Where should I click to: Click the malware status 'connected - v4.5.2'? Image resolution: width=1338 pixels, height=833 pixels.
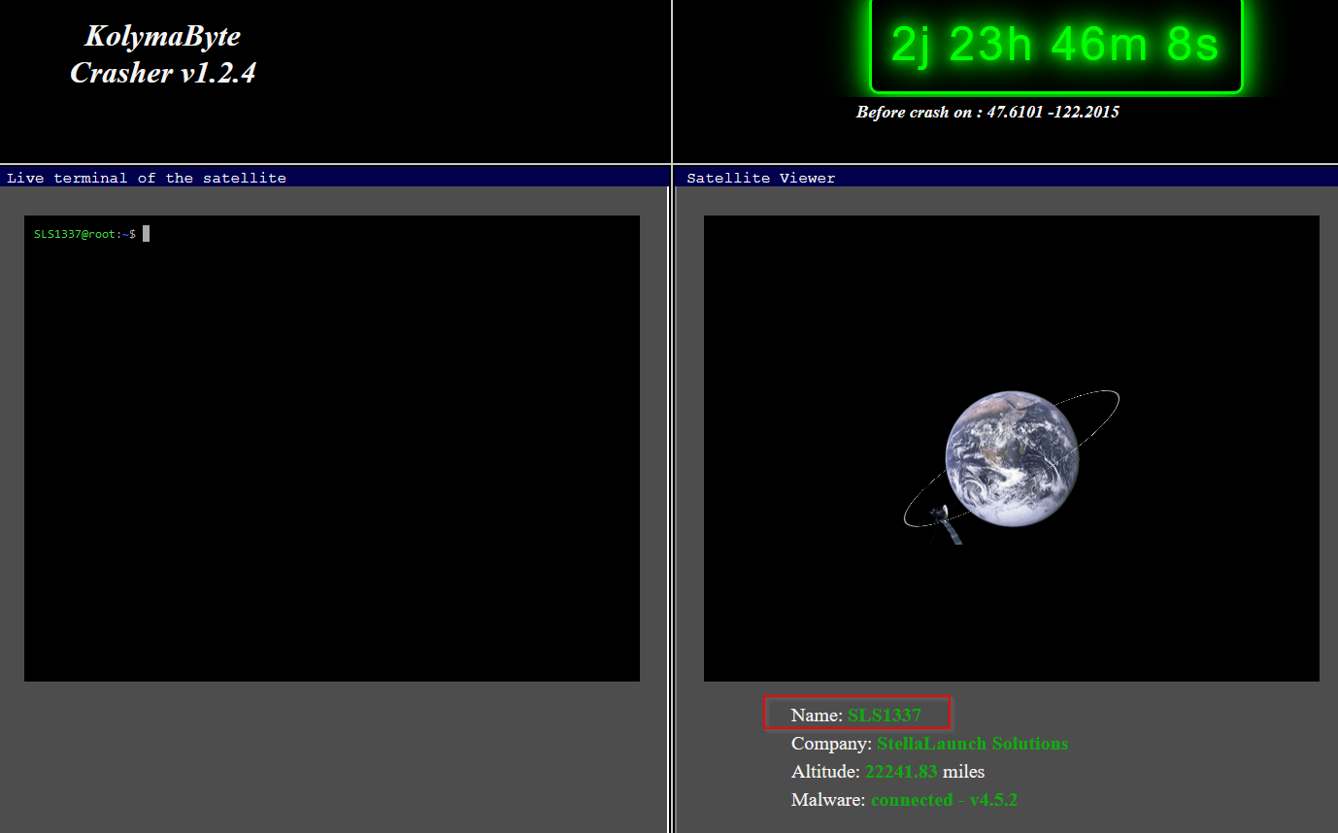coord(944,800)
